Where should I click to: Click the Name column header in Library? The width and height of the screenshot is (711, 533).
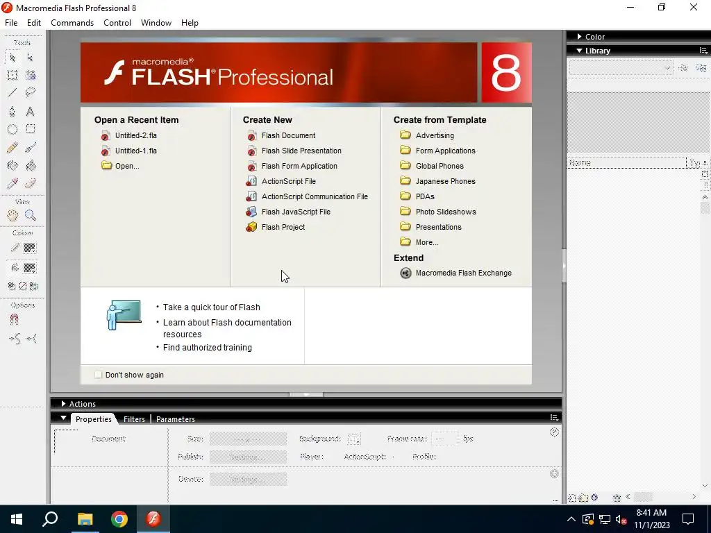[x=627, y=162]
